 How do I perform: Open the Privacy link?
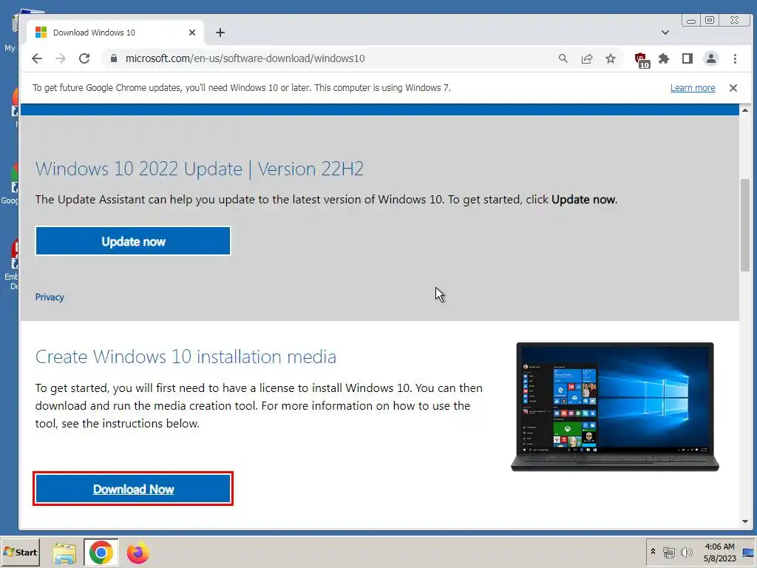click(50, 297)
